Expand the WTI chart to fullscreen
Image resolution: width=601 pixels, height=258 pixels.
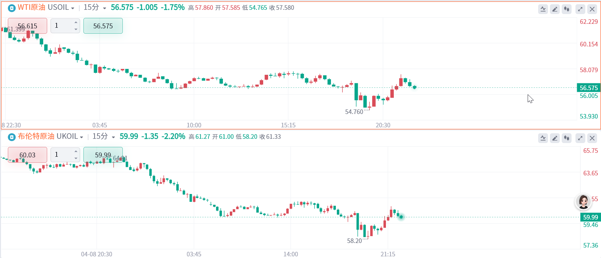(x=580, y=9)
